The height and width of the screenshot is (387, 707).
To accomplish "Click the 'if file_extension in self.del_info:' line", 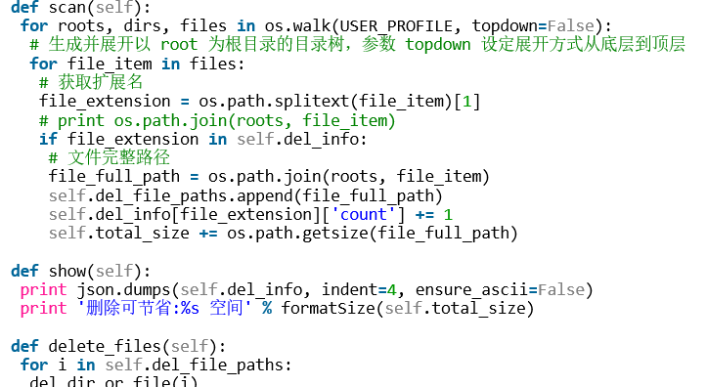I will point(203,139).
